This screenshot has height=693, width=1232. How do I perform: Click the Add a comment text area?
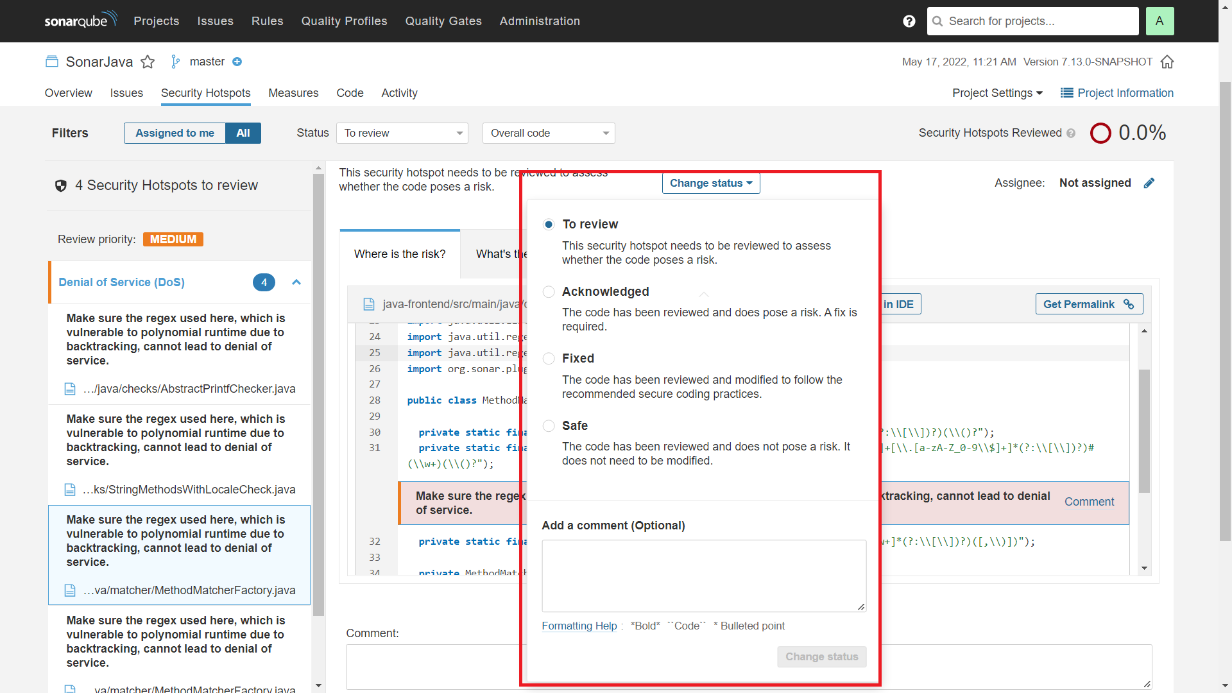[704, 576]
